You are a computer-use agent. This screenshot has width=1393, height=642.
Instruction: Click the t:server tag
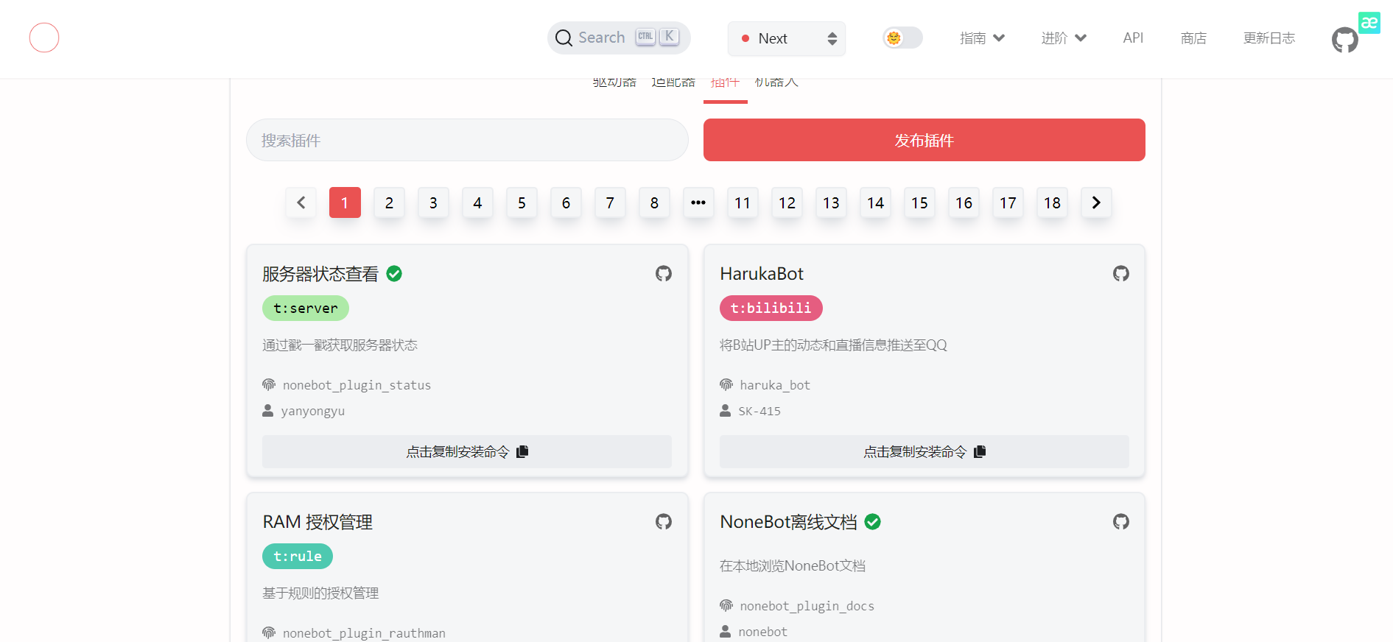[x=306, y=308]
